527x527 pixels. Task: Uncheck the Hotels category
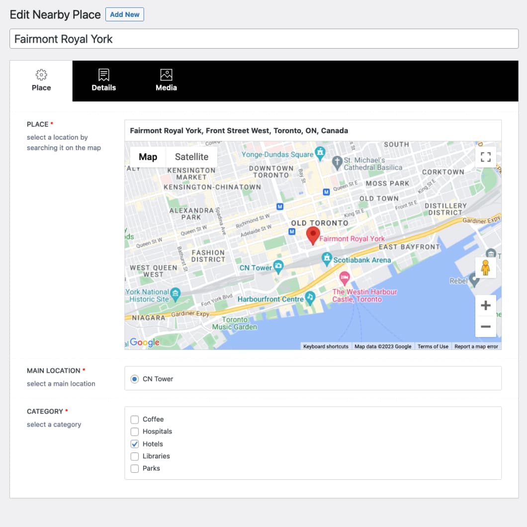click(135, 444)
